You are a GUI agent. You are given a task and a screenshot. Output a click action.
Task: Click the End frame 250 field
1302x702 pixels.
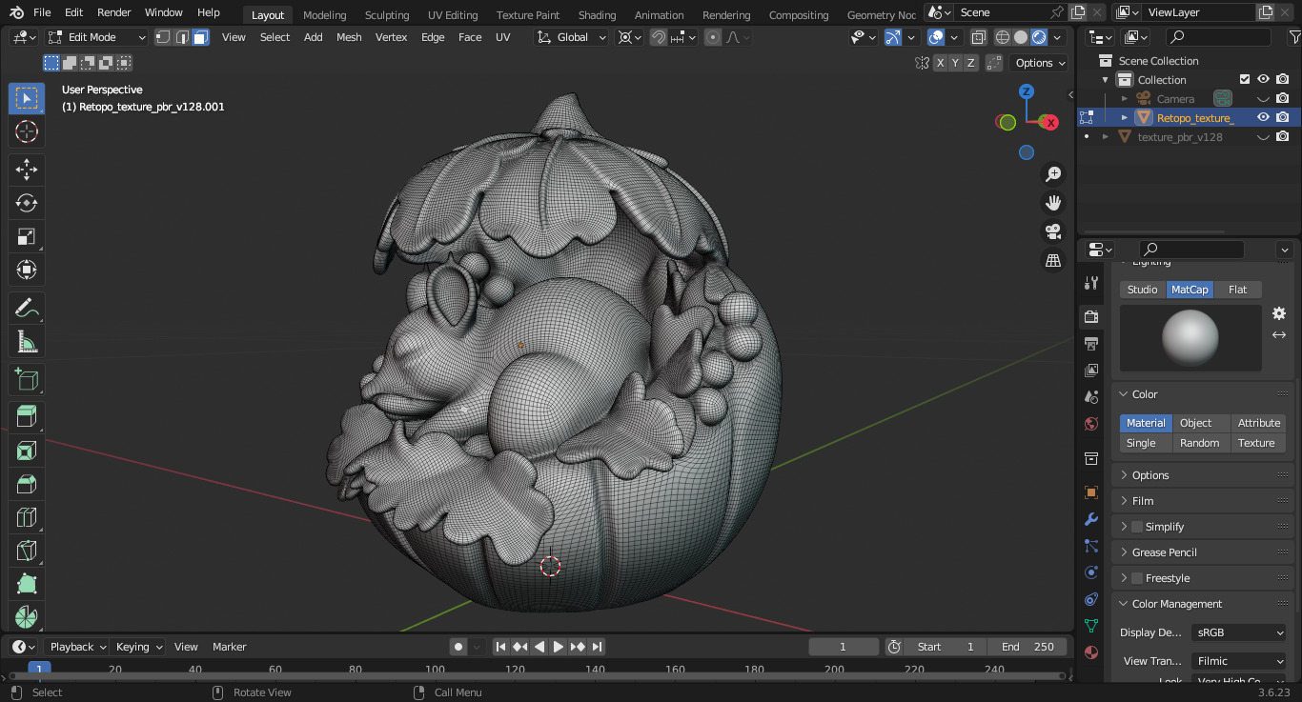[1027, 647]
